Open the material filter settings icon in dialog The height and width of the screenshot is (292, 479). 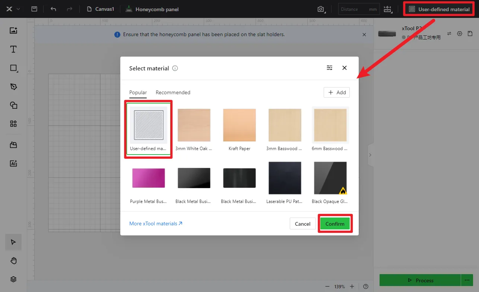click(x=330, y=68)
